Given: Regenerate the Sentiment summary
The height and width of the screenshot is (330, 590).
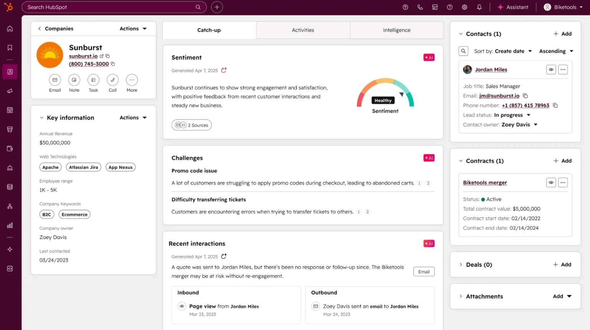Looking at the screenshot, I should click(224, 70).
